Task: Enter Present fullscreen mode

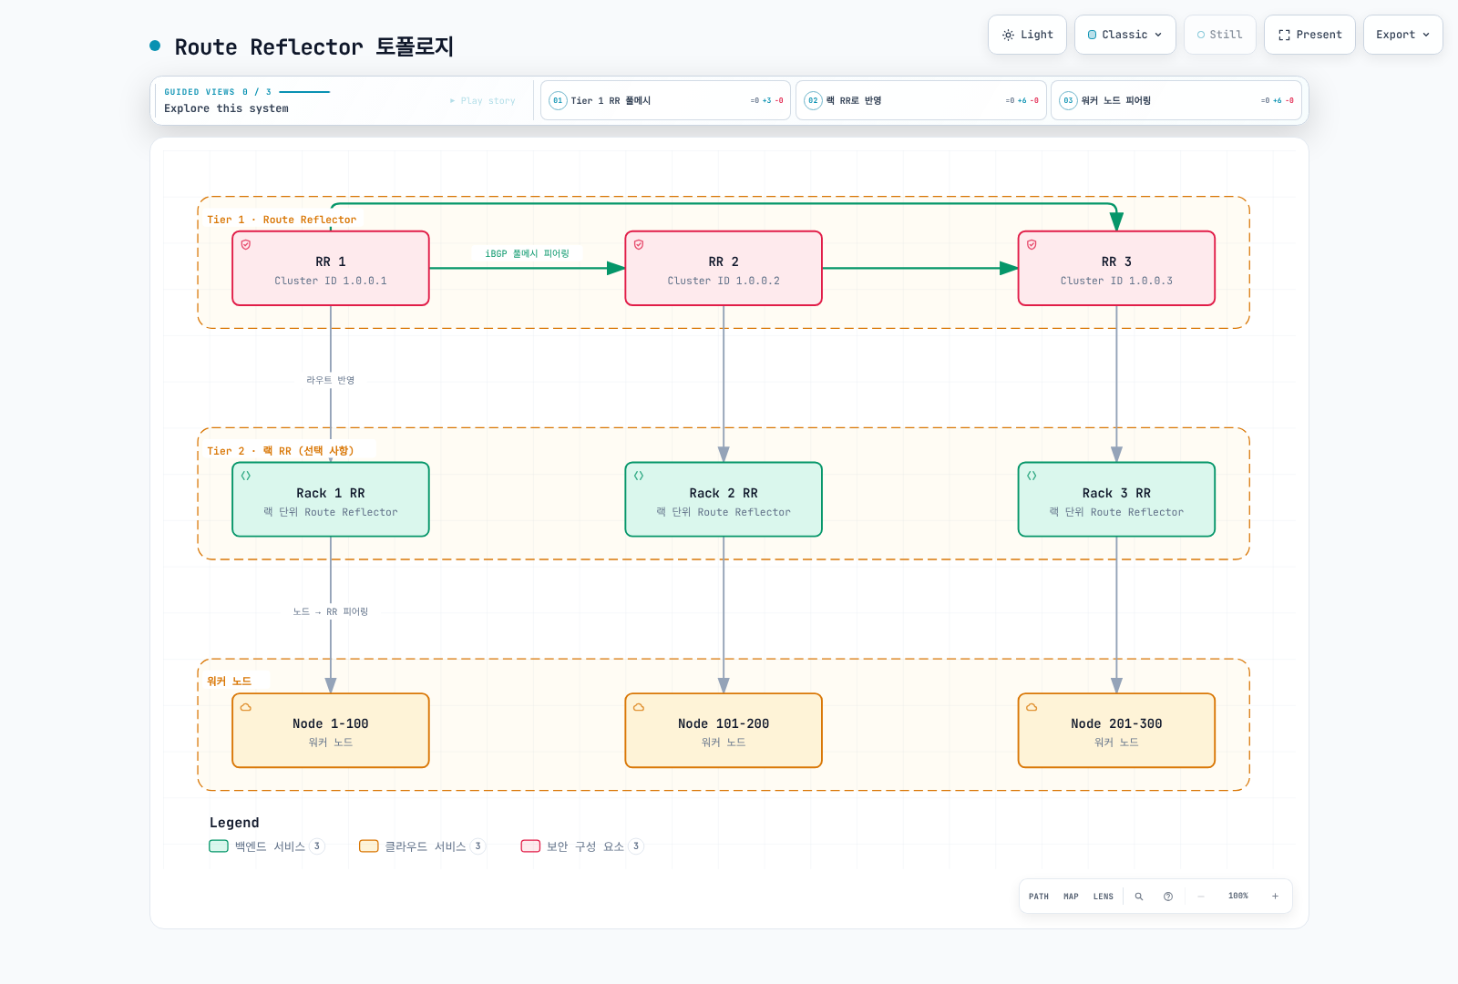Action: pos(1309,35)
